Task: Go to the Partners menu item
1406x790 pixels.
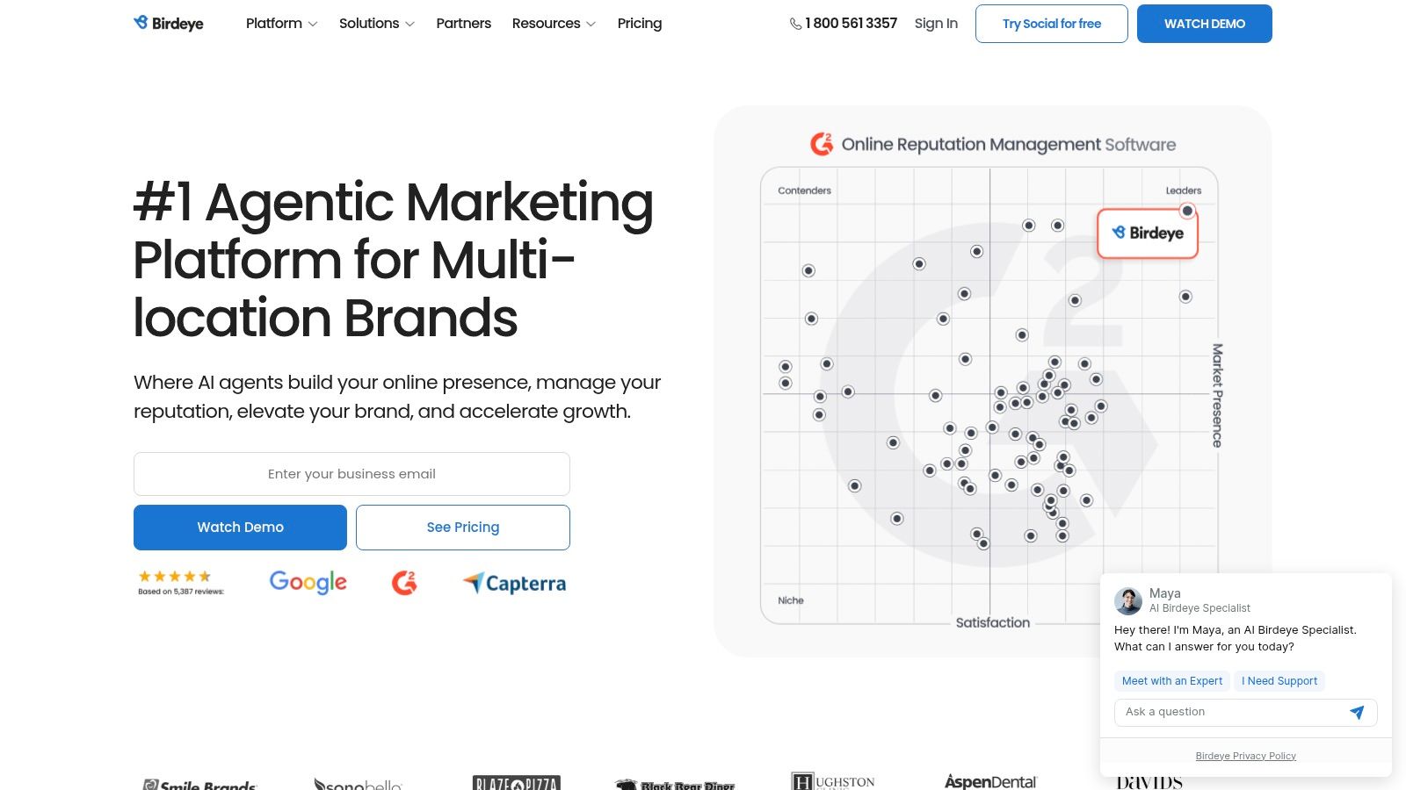Action: point(463,24)
